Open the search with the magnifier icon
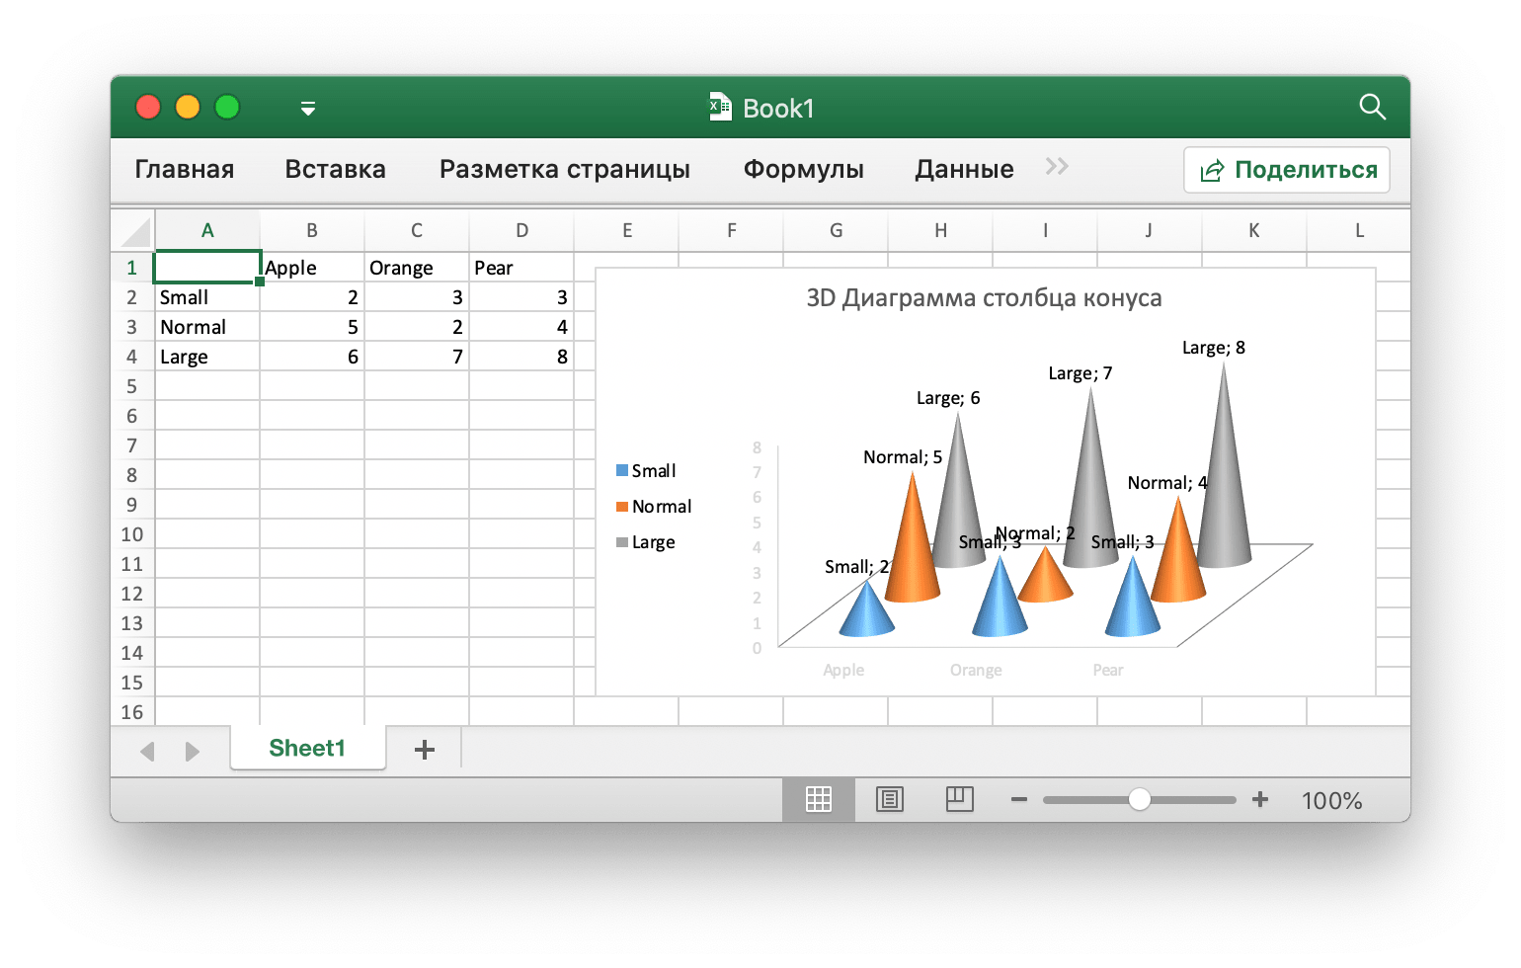1521x968 pixels. pyautogui.click(x=1373, y=108)
